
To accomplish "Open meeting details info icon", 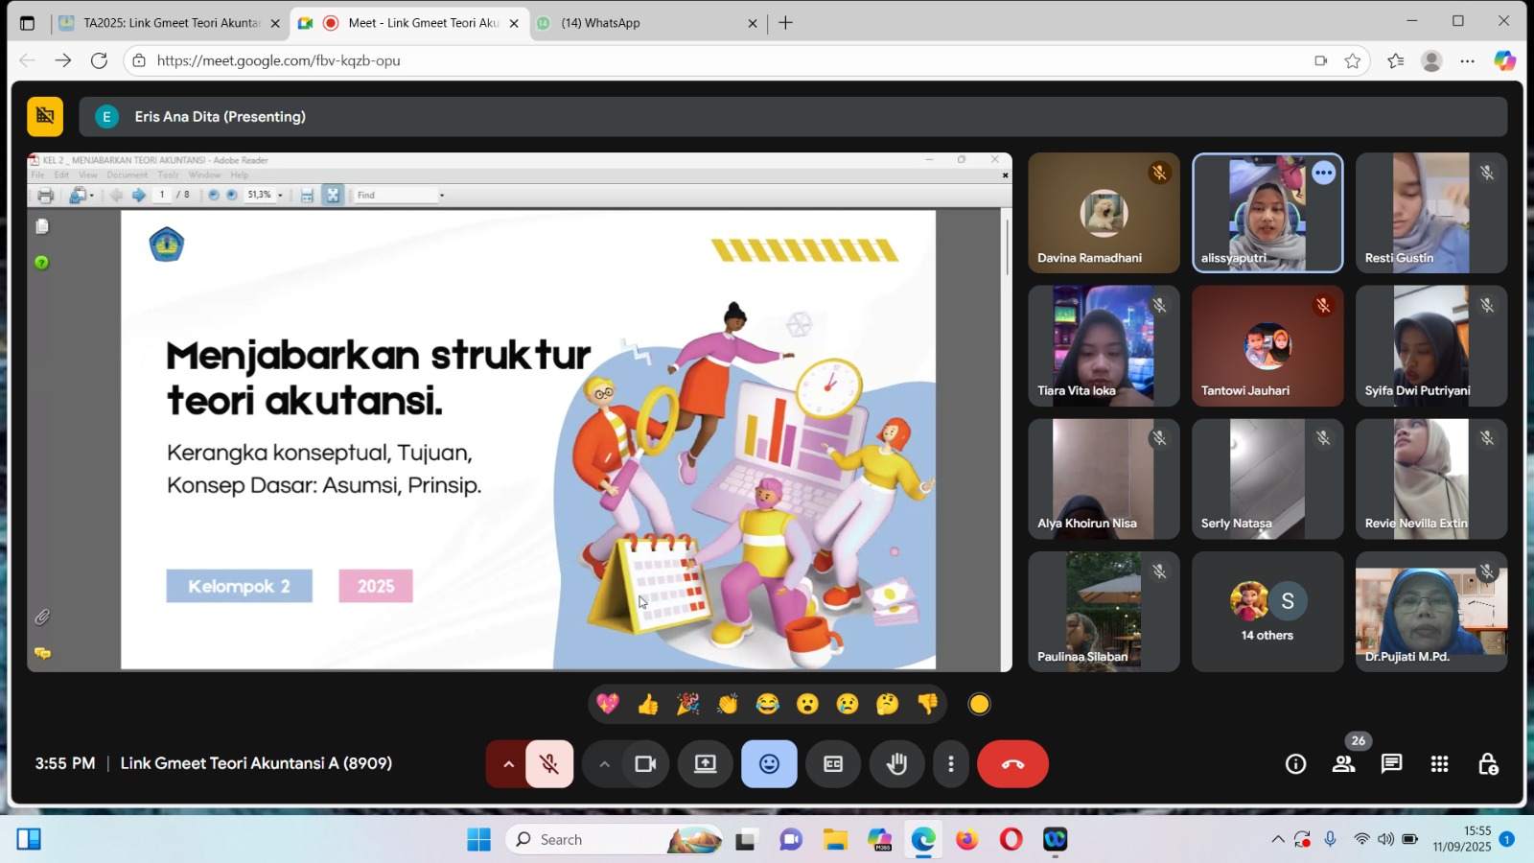I will tap(1295, 764).
